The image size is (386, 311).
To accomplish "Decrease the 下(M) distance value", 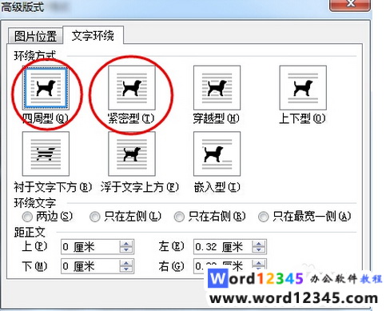I will (x=126, y=269).
